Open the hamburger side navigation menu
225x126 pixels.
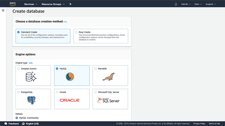tap(3, 11)
